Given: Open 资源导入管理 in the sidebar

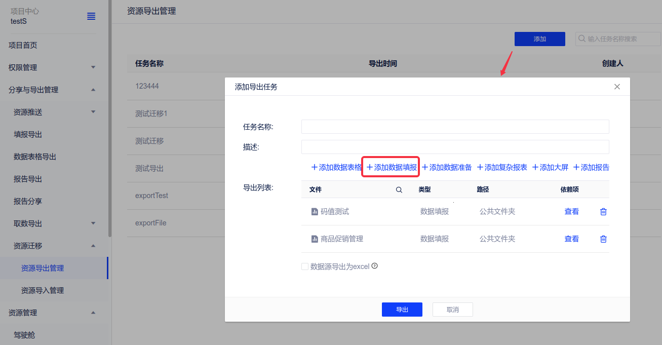Looking at the screenshot, I should [43, 290].
